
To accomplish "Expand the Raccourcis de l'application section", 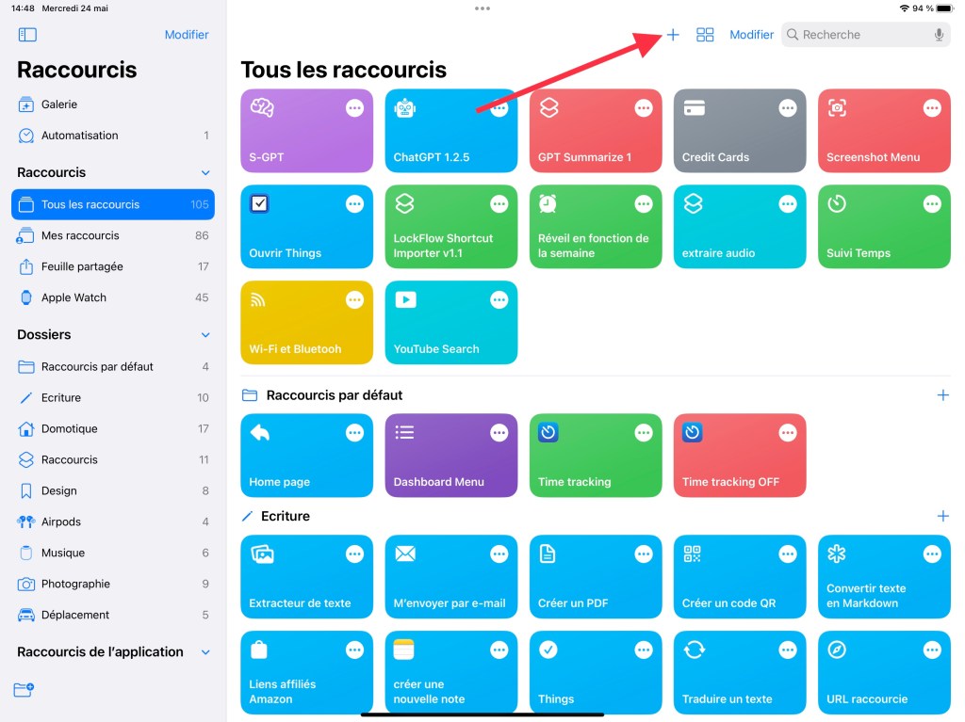I will [205, 652].
